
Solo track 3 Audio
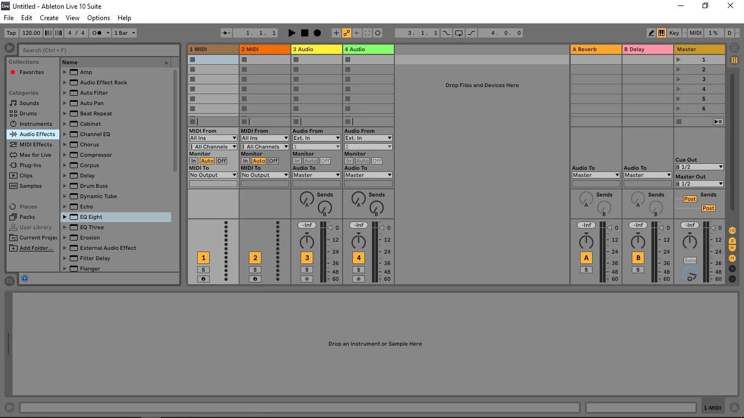pos(307,270)
